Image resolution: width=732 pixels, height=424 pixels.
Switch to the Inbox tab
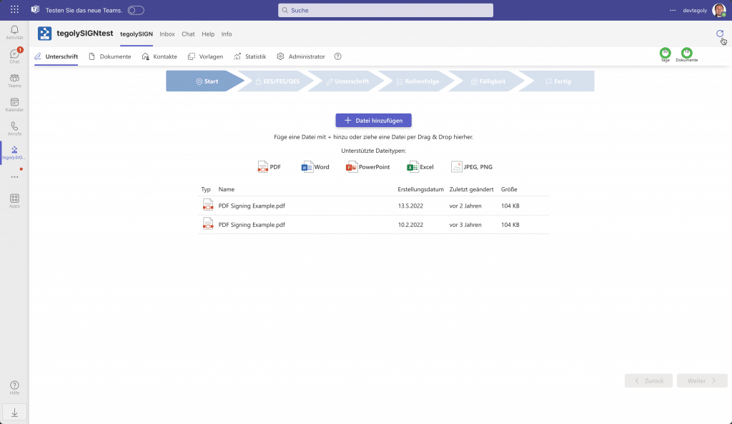[x=167, y=34]
